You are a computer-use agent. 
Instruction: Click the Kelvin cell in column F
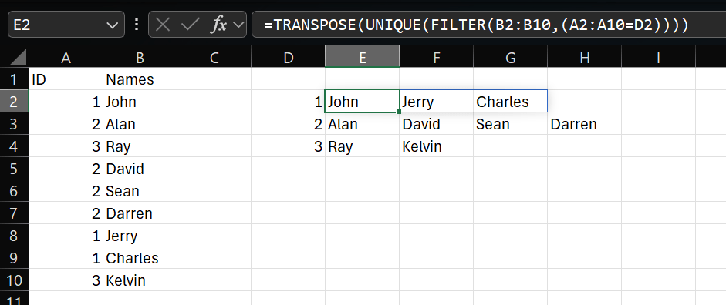(x=436, y=146)
